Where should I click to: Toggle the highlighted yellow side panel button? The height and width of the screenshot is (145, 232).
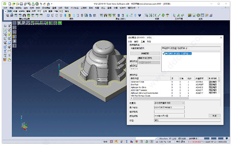(x=14, y=36)
